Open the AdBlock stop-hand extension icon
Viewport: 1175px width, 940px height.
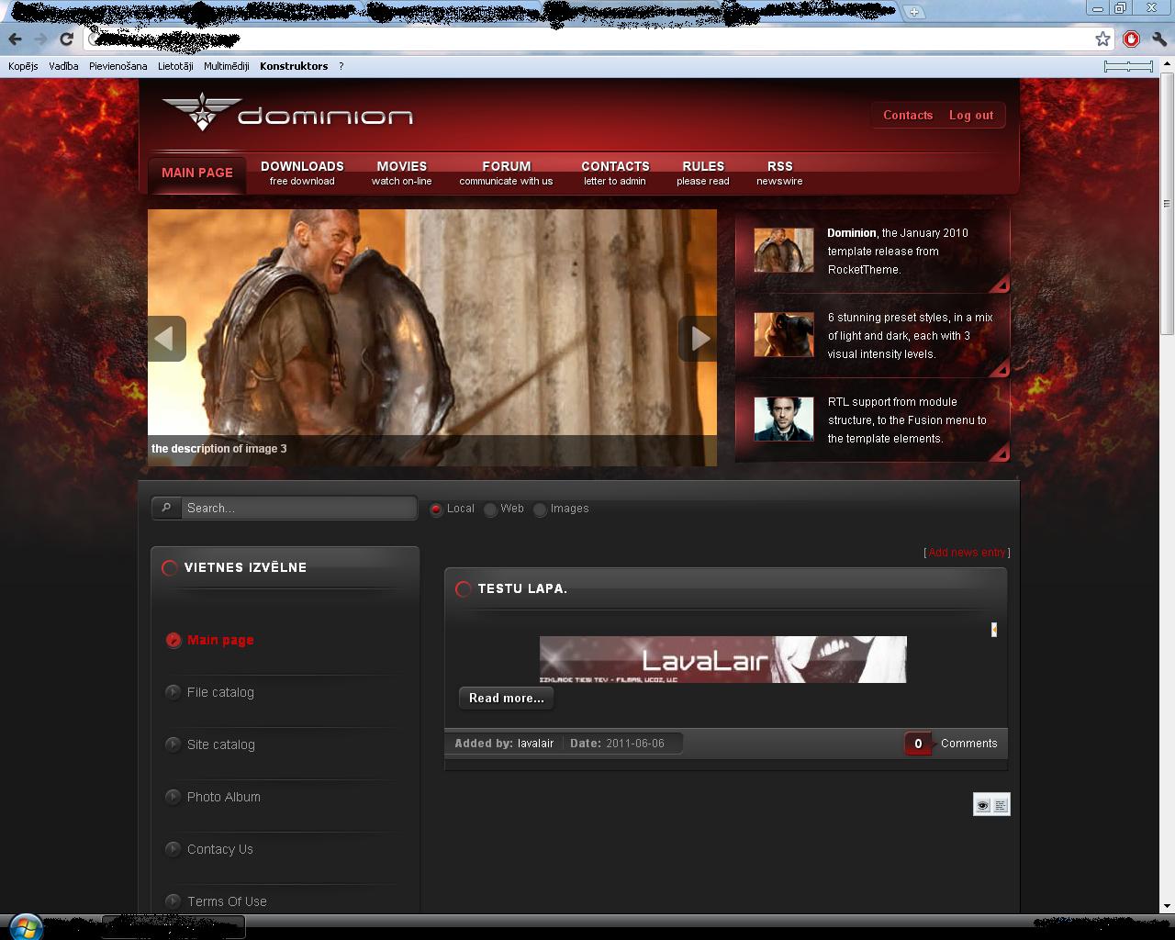(1132, 39)
